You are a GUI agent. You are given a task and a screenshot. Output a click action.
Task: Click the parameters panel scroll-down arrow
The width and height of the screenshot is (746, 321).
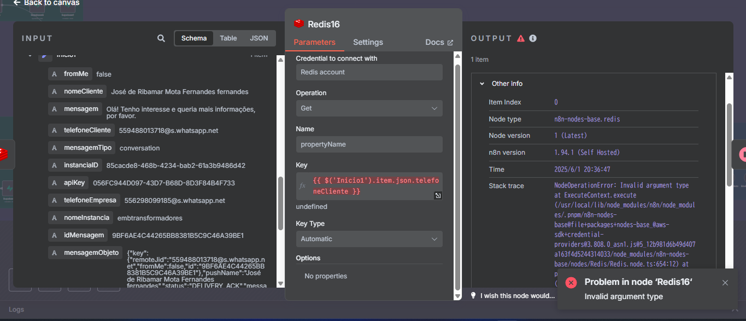[x=457, y=296]
